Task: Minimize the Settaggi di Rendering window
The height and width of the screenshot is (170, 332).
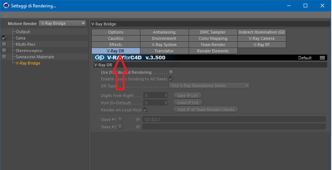Action: [x=289, y=6]
